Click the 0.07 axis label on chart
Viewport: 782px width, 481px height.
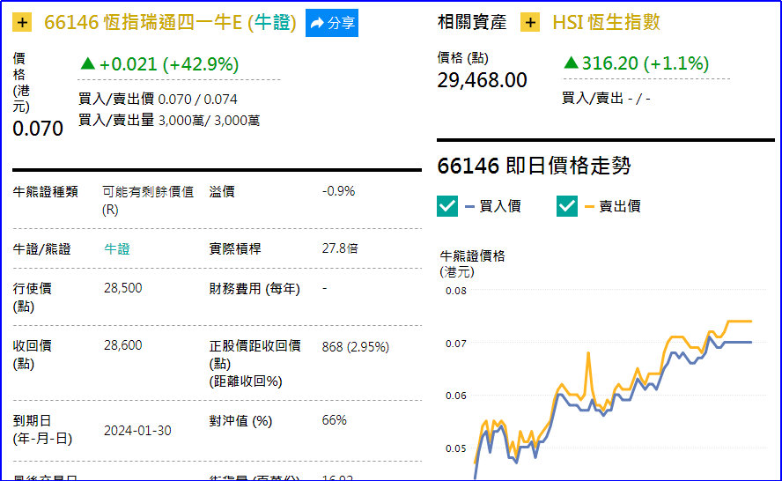(x=456, y=344)
